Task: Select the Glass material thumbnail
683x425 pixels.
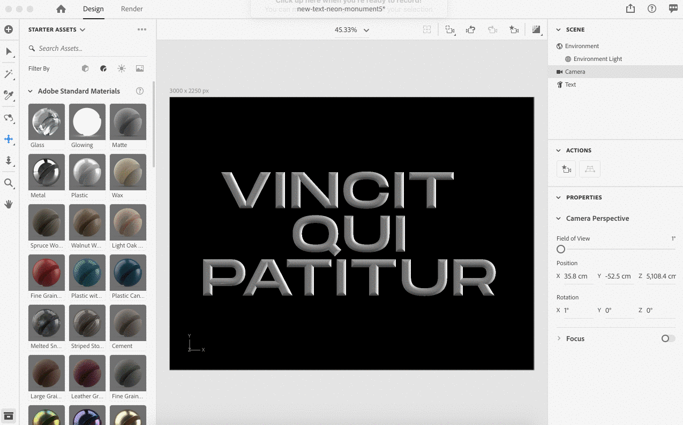Action: [x=47, y=122]
